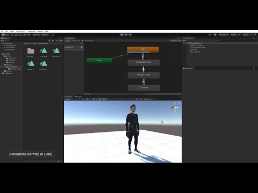The width and height of the screenshot is (258, 193).
Task: Click the Step frame button
Action: (x=130, y=35)
